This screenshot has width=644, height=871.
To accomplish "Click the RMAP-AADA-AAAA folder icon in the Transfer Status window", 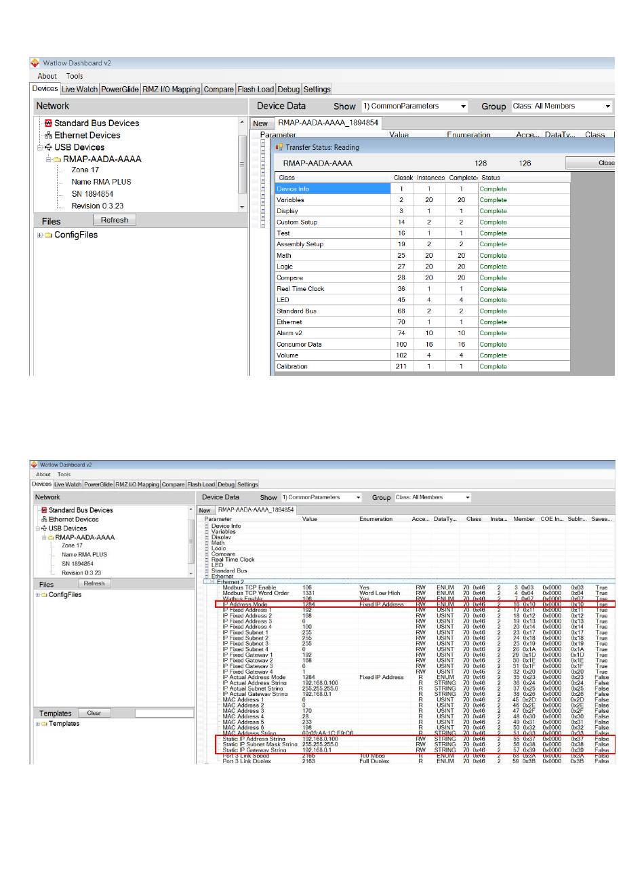I will point(58,159).
